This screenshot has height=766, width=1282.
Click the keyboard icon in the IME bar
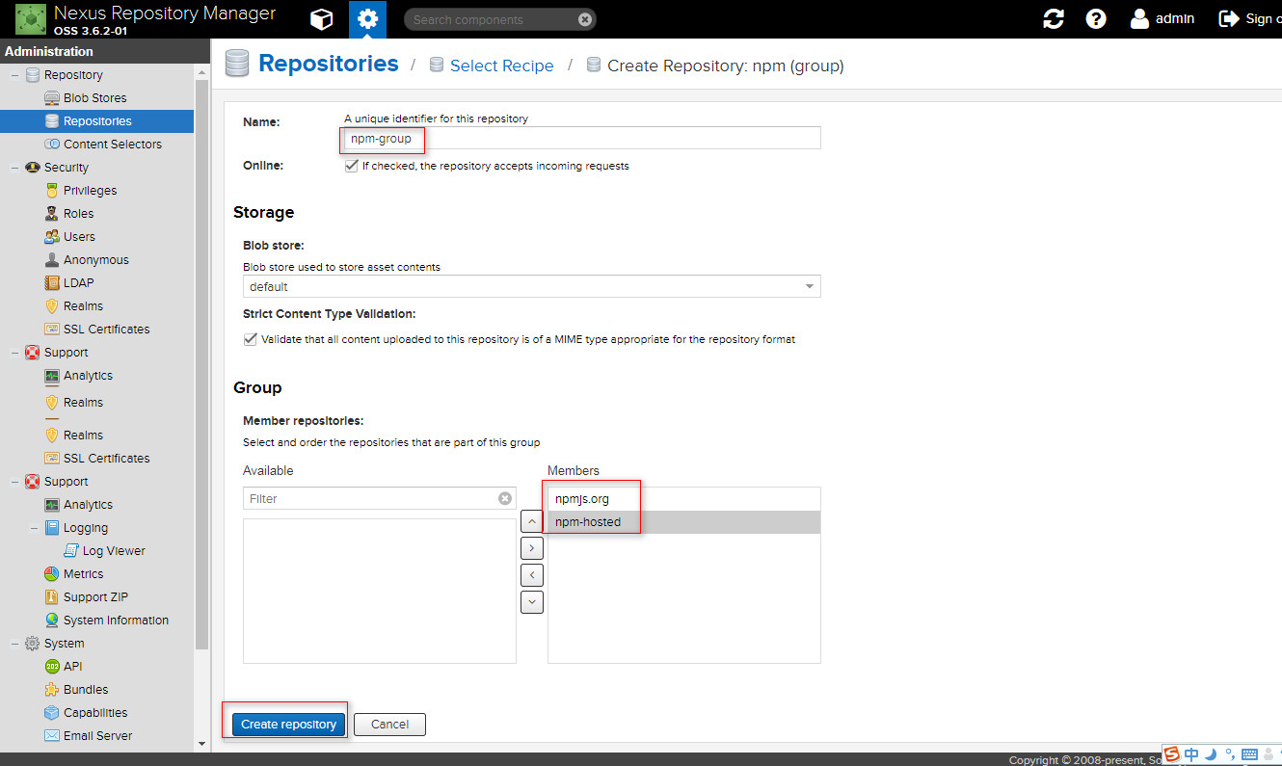1250,754
